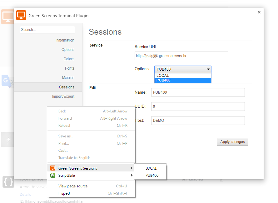Select Save as... from the context menu
Image resolution: width=278 pixels, height=203 pixels.
point(91,136)
